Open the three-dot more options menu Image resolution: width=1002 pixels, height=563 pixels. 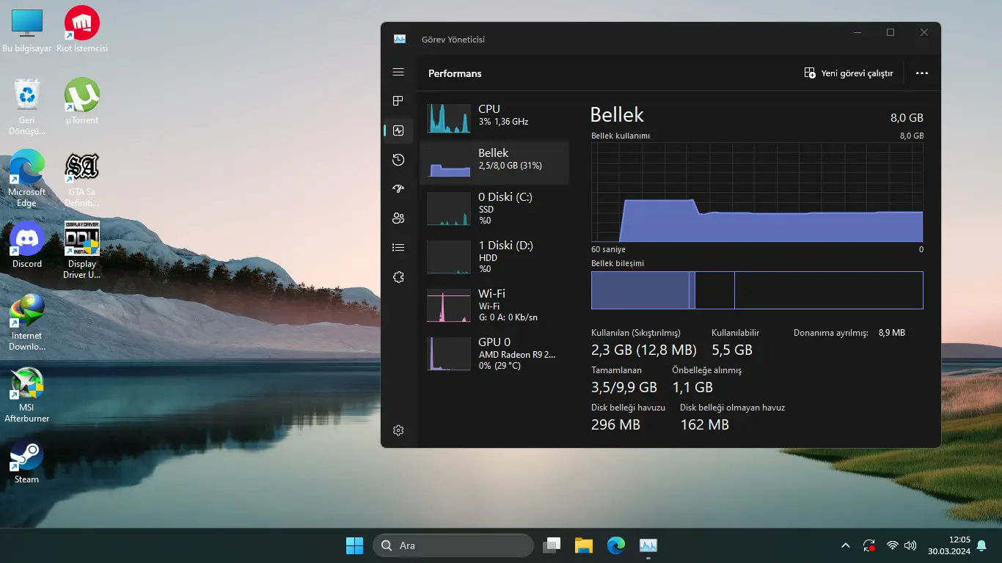[x=922, y=73]
